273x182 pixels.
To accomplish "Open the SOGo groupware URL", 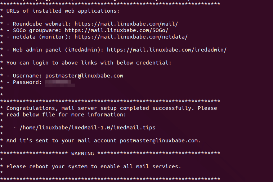I will [116, 30].
